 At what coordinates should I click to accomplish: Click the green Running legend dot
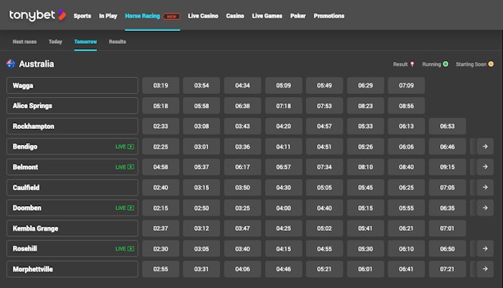click(x=446, y=64)
